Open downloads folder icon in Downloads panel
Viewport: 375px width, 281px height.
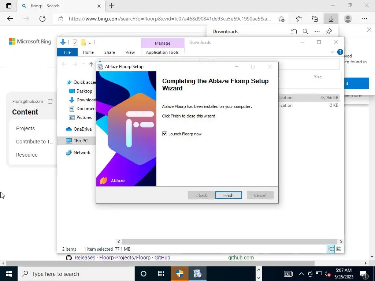coord(293,31)
